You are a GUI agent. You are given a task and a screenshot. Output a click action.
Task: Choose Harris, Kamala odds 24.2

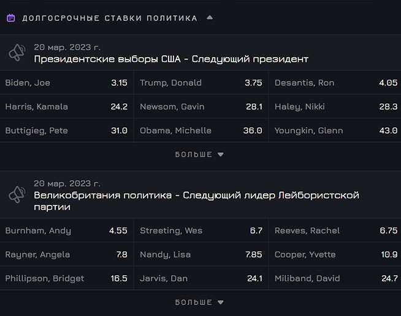(x=66, y=107)
